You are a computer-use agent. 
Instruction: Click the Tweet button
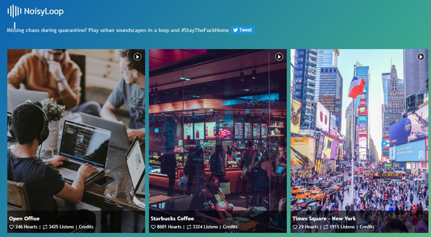[242, 30]
